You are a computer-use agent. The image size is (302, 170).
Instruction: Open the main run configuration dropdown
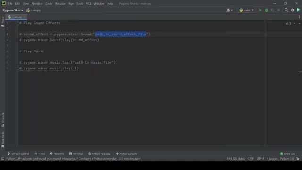(x=246, y=10)
